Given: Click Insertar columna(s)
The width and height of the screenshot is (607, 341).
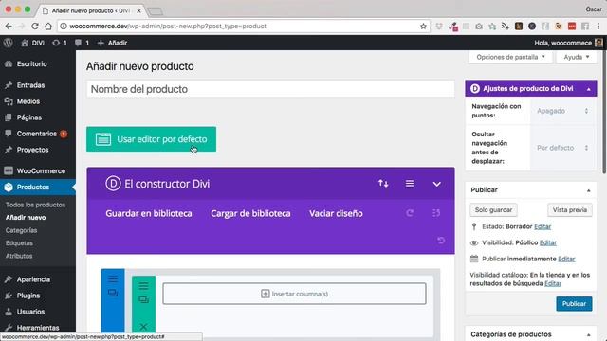Looking at the screenshot, I should pyautogui.click(x=294, y=294).
